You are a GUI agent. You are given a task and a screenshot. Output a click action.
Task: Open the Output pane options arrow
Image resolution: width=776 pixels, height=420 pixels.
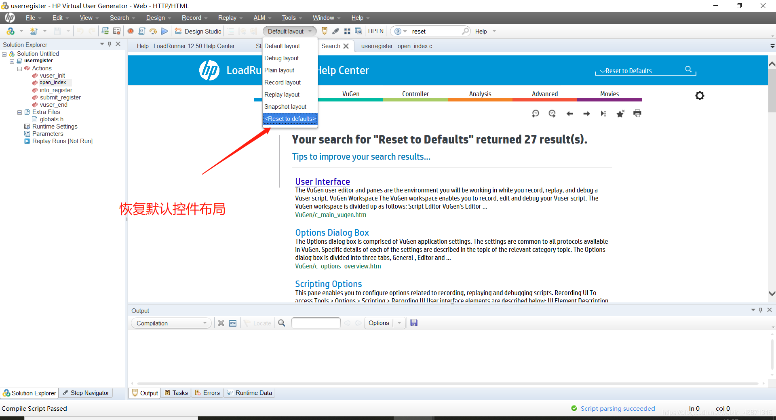coord(753,310)
